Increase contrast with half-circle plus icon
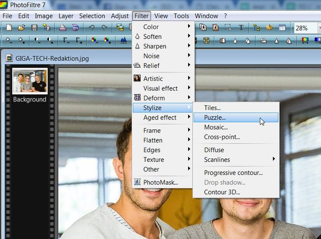321x239 pixels. 50,40
